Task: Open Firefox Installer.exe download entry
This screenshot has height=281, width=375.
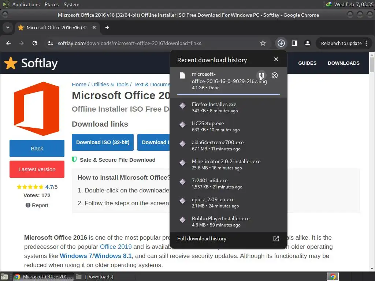Action: (229, 107)
